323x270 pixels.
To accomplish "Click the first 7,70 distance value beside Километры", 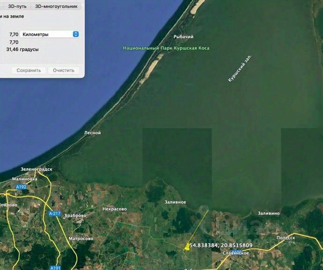I will [14, 35].
